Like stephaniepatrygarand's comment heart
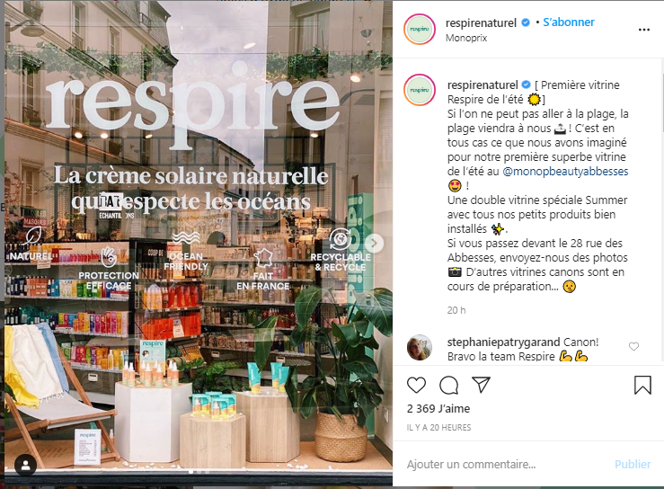 pos(633,347)
